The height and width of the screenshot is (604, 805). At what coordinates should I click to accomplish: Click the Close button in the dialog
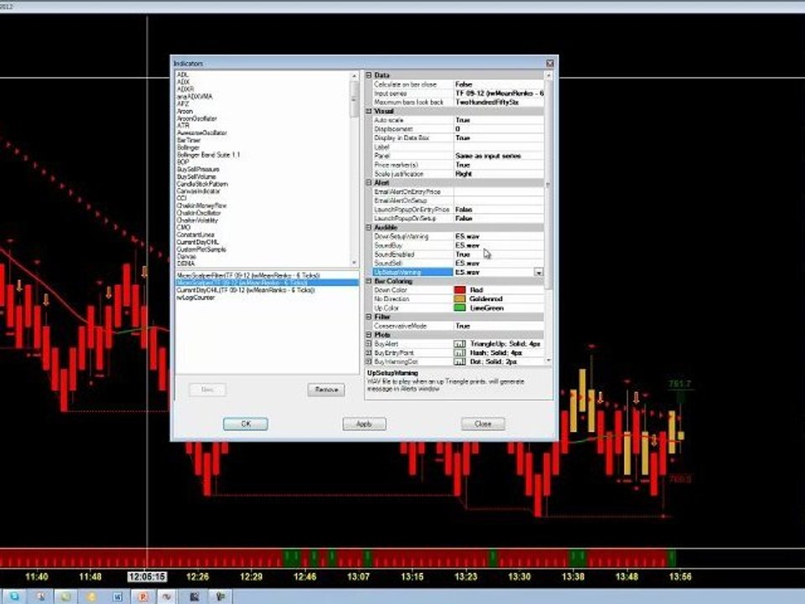[483, 424]
